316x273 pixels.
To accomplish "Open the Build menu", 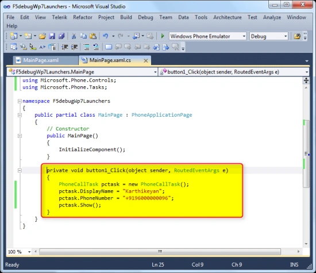I will [126, 17].
